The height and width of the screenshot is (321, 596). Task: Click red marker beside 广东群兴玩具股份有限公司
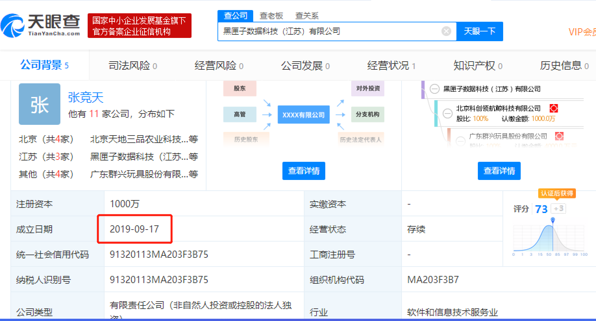(x=559, y=136)
